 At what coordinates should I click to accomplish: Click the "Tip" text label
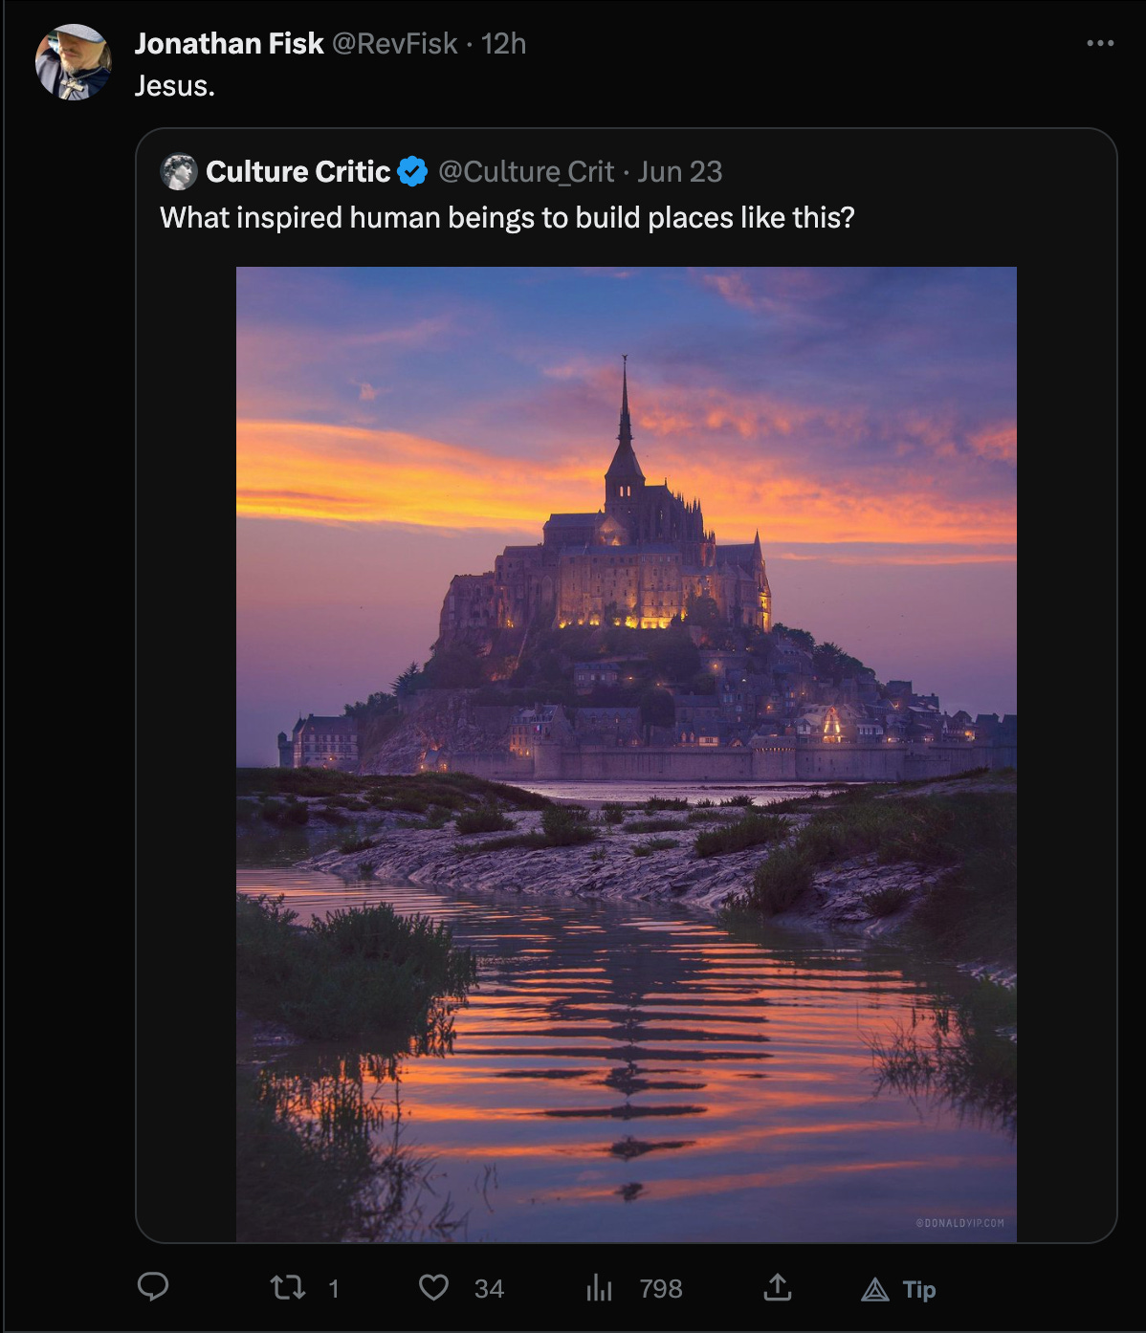[919, 1290]
